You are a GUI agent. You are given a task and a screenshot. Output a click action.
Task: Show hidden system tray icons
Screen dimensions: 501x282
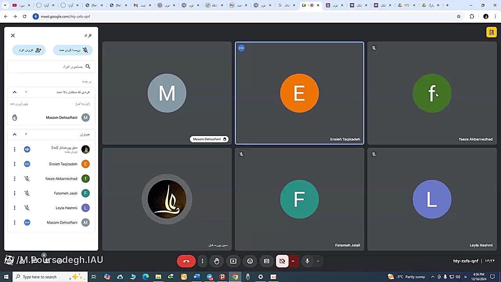point(433,277)
